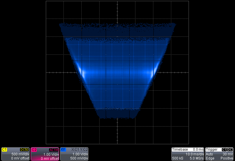Viewport: 235px width, 161px height.
Task: Select the 1.00 V/div value in C2
Action: coord(51,155)
